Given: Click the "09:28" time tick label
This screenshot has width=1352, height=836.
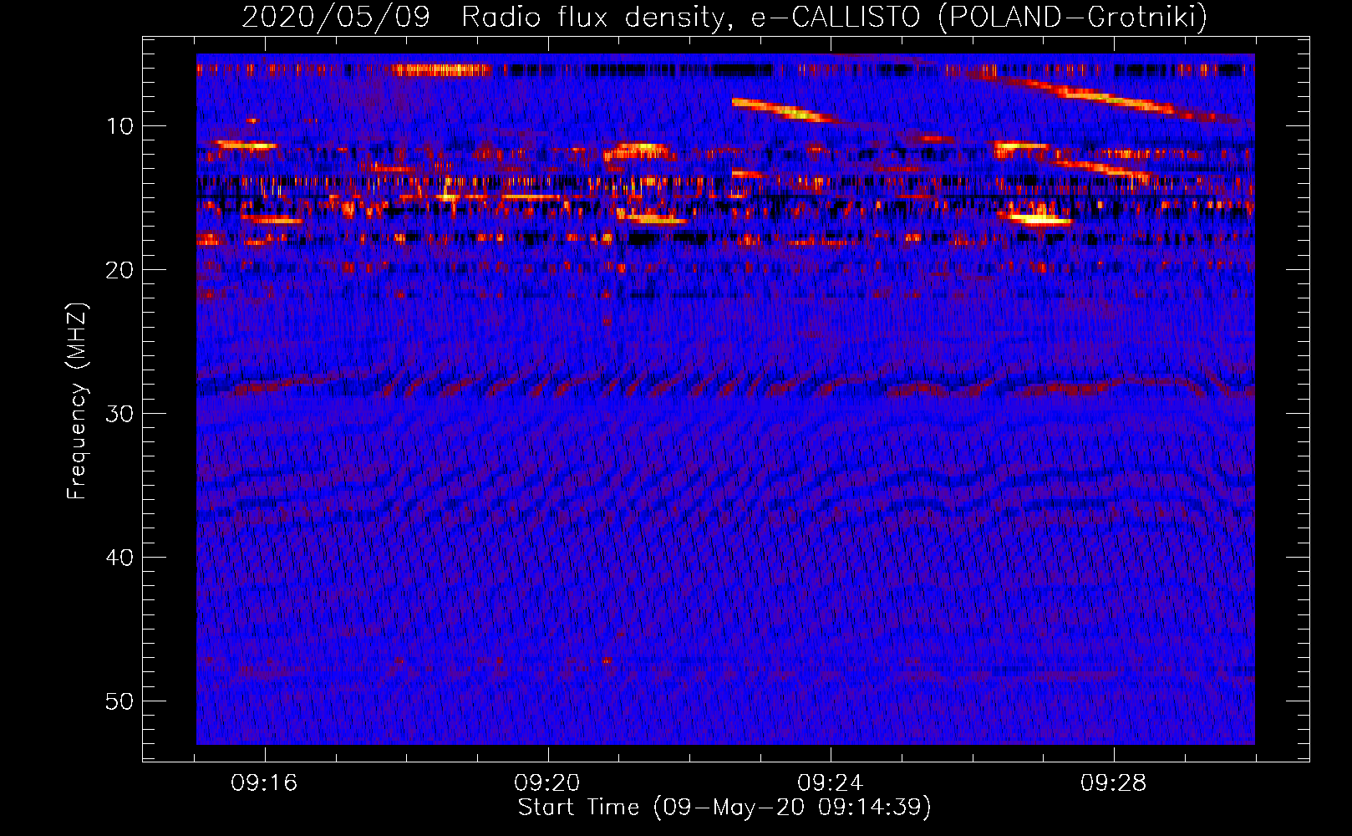Looking at the screenshot, I should (1114, 783).
